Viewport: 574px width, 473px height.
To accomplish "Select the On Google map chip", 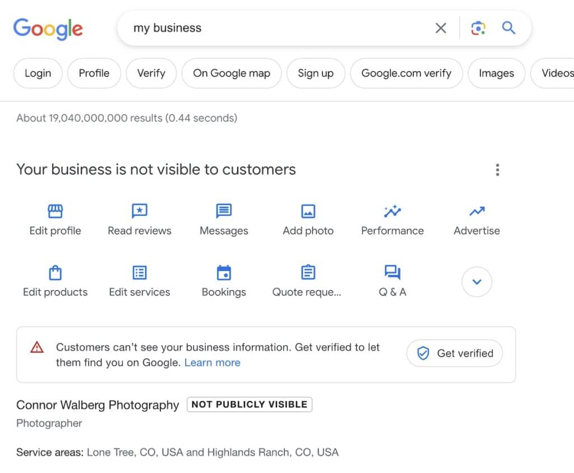I will pos(232,73).
